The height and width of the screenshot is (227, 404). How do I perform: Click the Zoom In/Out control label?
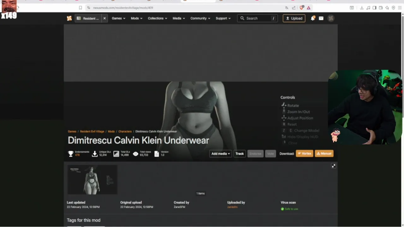pyautogui.click(x=299, y=112)
